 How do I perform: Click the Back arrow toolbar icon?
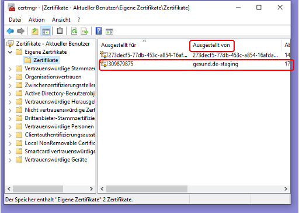click(10, 31)
